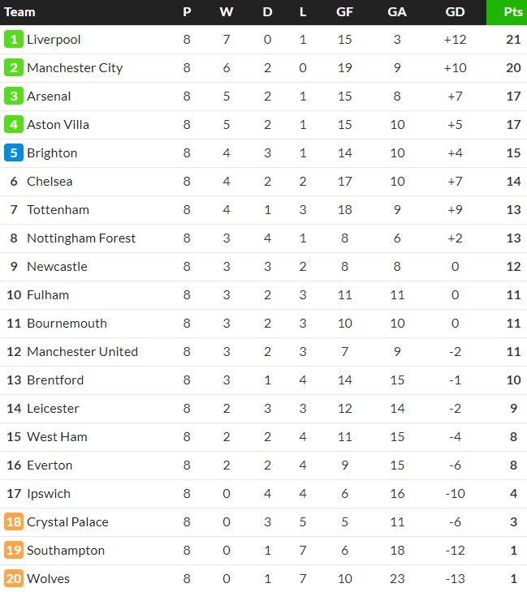Select the West Ham team row name
The width and height of the screenshot is (527, 592).
[x=57, y=436]
